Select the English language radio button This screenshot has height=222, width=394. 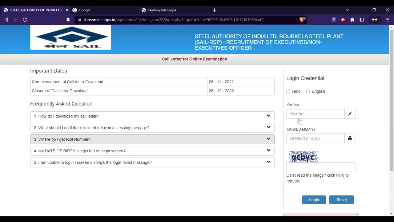[308, 92]
